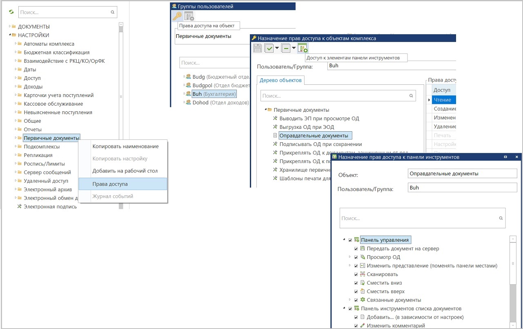Screen dimensions: 523x329
Task: Click the Изменить комментарий pencil icon
Action: pyautogui.click(x=363, y=325)
